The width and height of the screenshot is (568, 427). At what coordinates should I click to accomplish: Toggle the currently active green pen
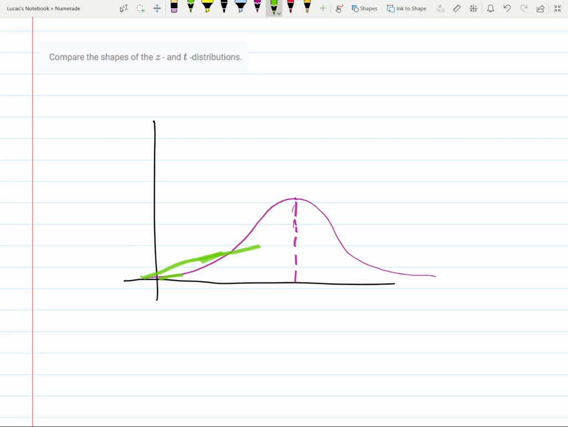click(x=273, y=8)
